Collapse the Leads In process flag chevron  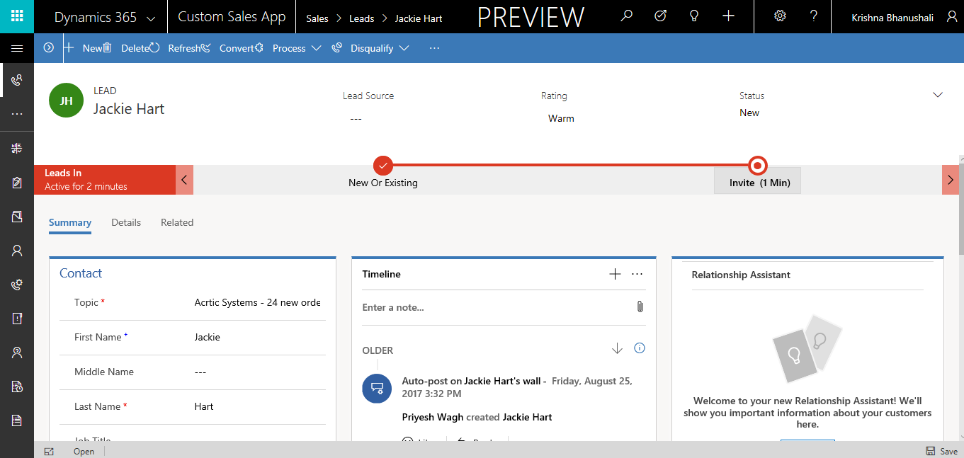184,180
